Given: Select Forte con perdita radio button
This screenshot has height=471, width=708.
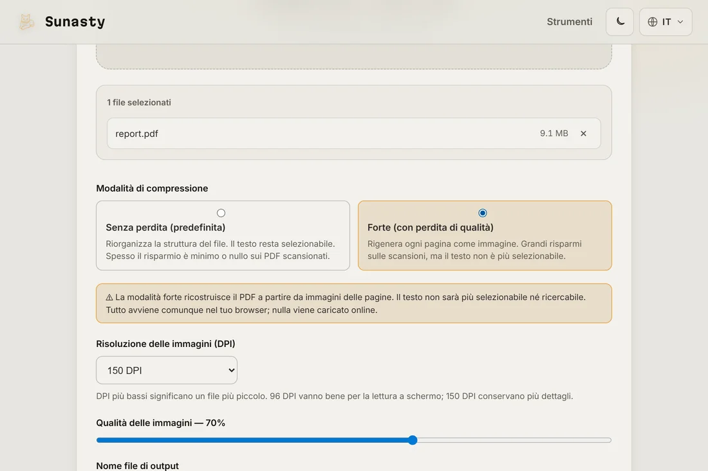Looking at the screenshot, I should tap(483, 213).
